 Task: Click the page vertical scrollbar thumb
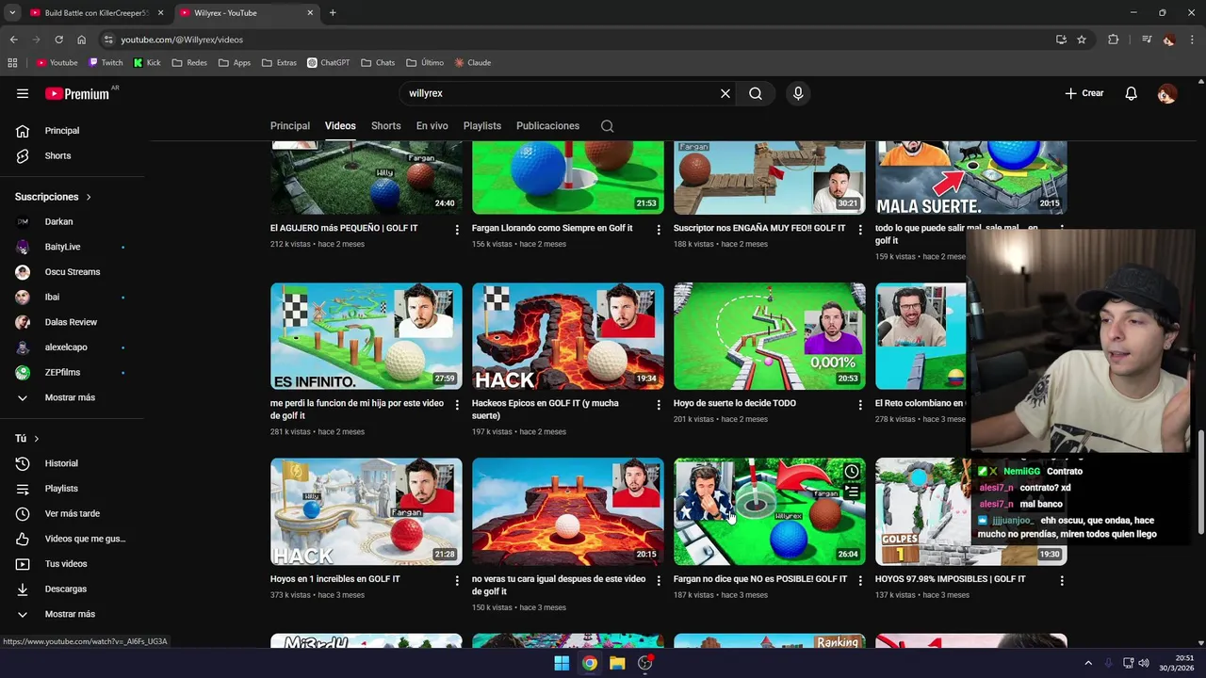click(1200, 481)
